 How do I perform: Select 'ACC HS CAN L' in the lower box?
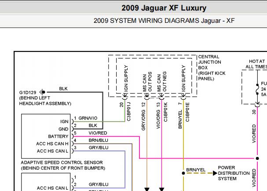52,188
